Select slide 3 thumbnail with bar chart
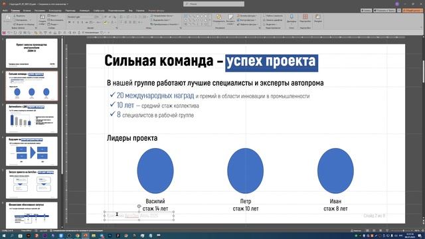 tap(31, 118)
